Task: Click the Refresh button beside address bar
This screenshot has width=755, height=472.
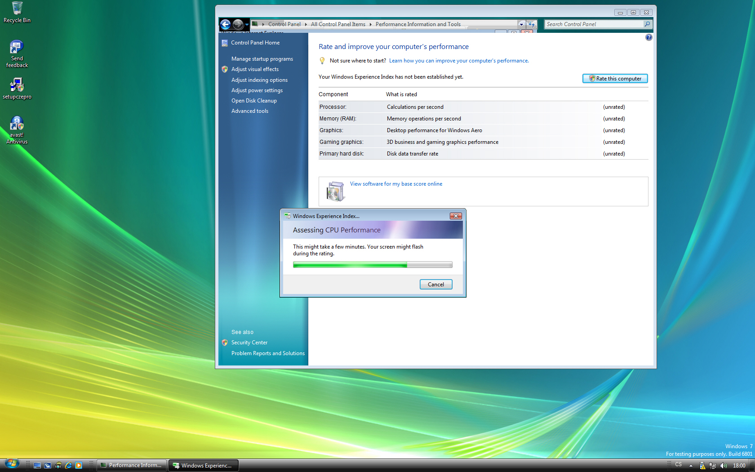Action: (x=532, y=24)
